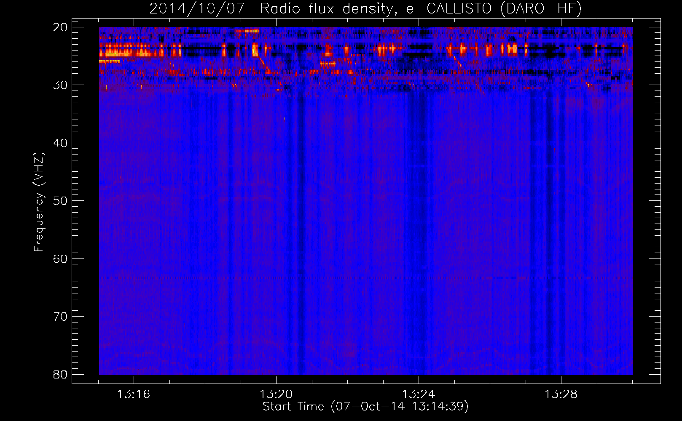The image size is (682, 421).
Task: Click the 40 MHz frequency tick label
Action: (60, 143)
